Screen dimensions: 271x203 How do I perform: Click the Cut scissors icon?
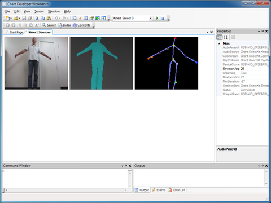tap(37, 18)
